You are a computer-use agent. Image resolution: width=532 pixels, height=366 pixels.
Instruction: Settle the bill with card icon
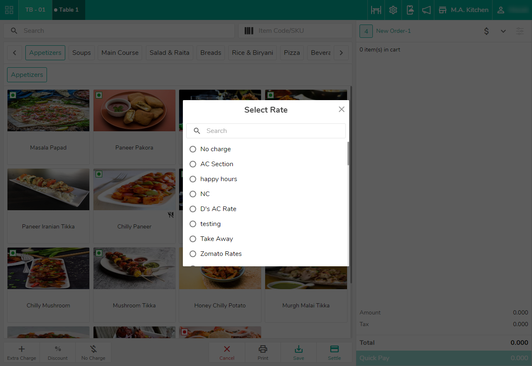click(334, 349)
